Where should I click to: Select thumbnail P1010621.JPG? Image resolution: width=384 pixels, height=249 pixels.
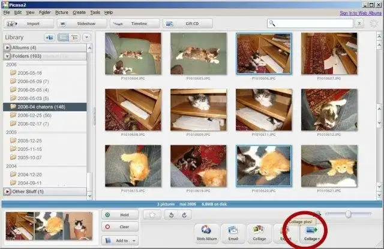click(329, 166)
